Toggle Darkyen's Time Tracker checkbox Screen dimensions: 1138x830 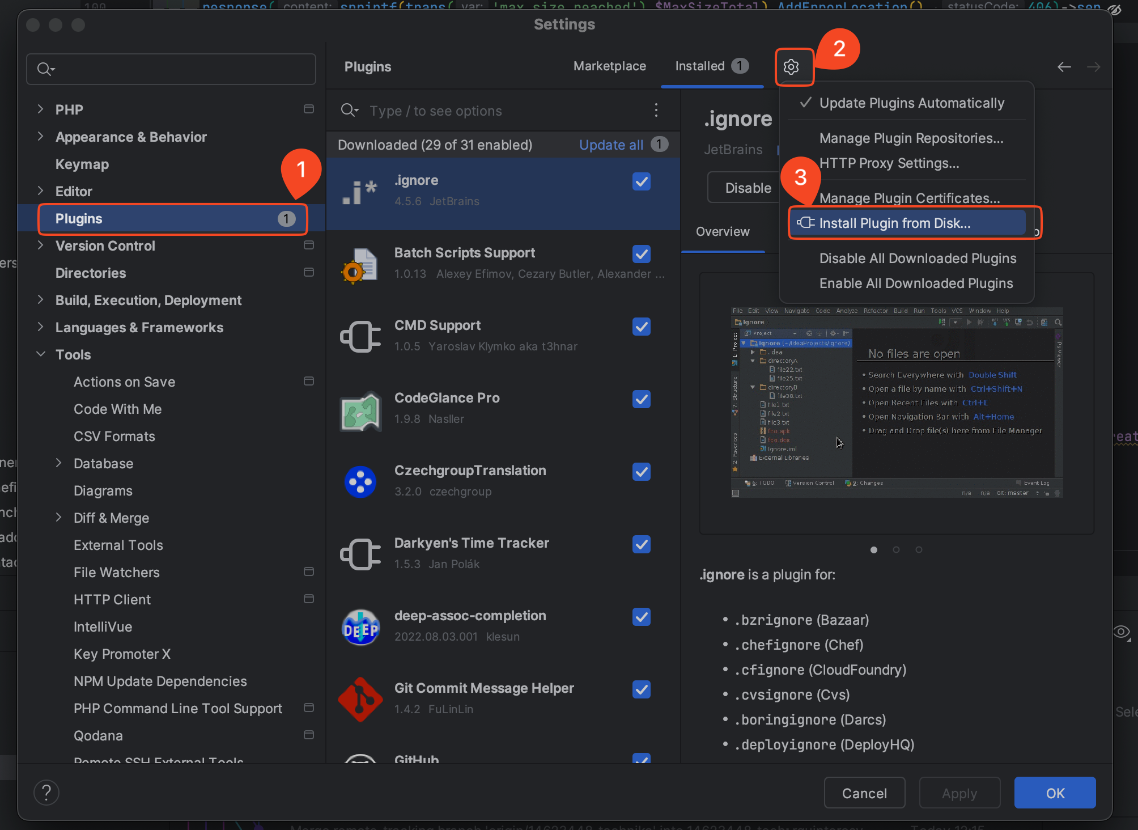click(641, 544)
